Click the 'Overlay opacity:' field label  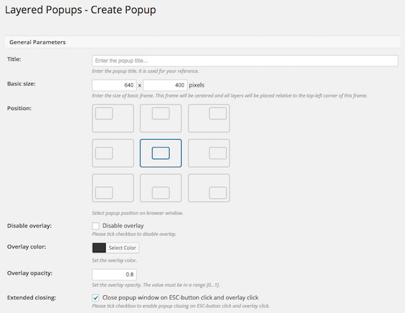tap(30, 273)
